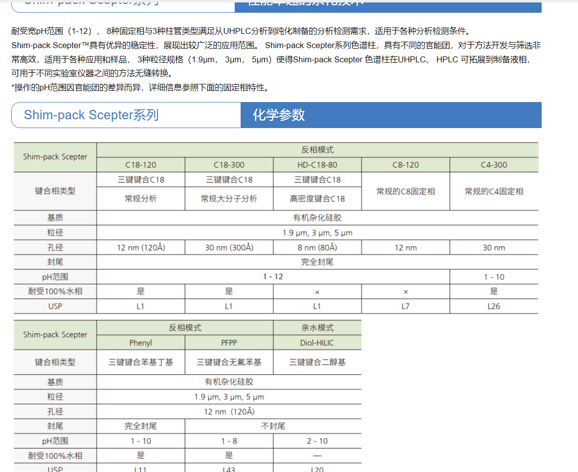Select the Phenyl column header
The height and width of the screenshot is (472, 578).
(140, 343)
